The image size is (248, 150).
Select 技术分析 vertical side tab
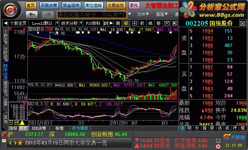pos(5,70)
